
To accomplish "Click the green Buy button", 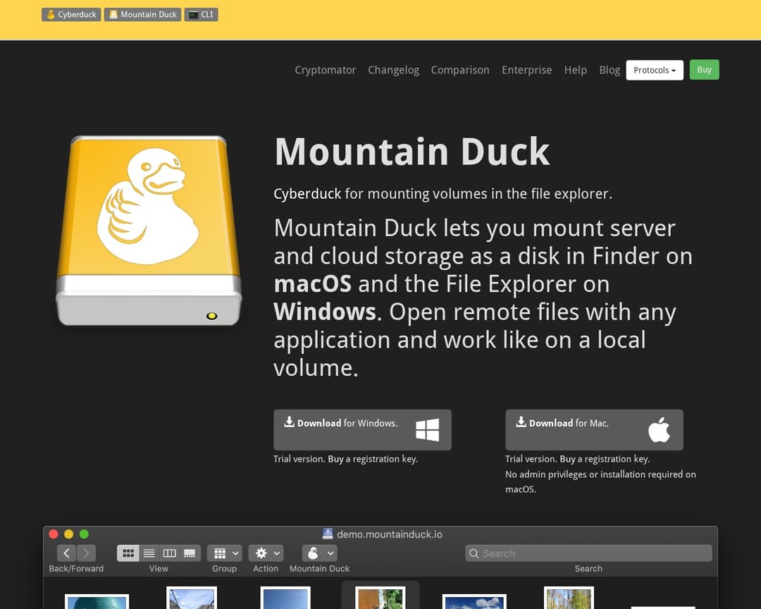I will coord(704,70).
